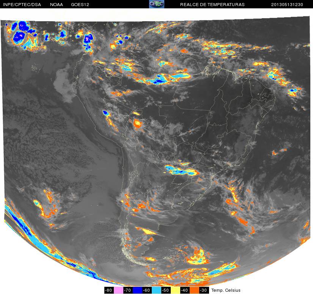Select the dark blue -70 legend swatch

(138, 290)
